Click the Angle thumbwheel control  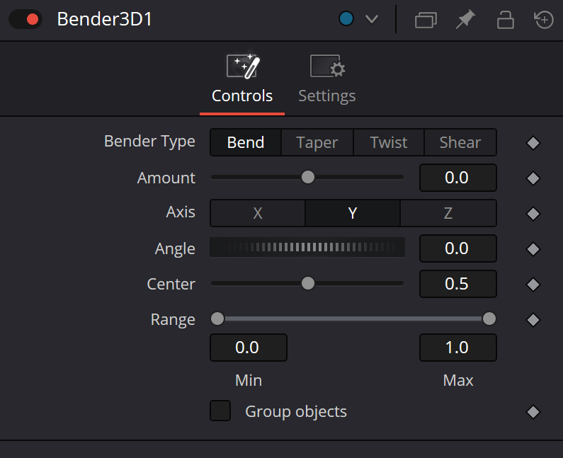coord(307,247)
